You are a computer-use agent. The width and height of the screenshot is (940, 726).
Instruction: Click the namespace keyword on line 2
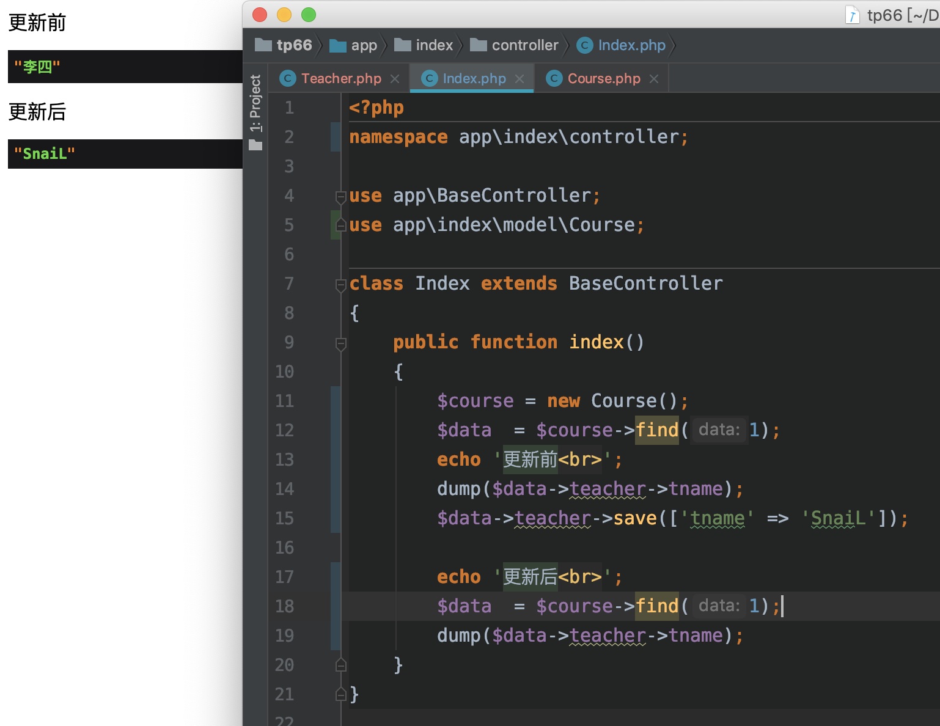398,137
